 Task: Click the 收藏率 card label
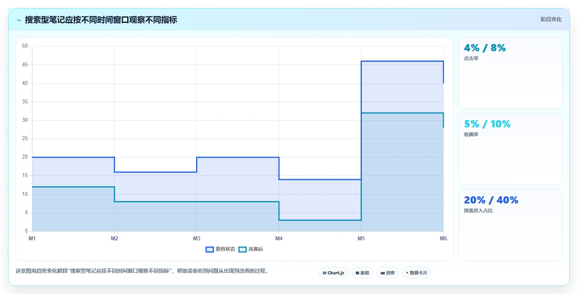(471, 135)
